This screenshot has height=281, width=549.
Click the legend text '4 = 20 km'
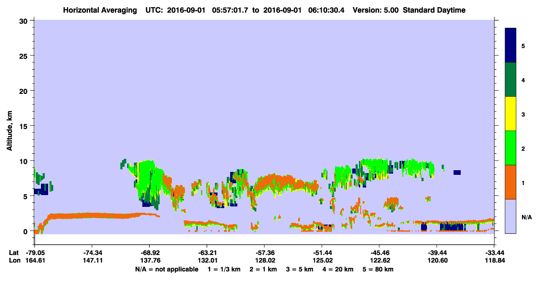(338, 269)
